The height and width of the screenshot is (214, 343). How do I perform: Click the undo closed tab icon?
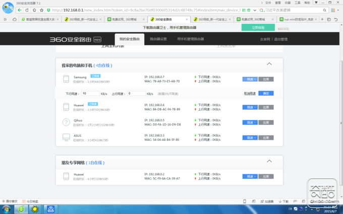tap(336, 20)
